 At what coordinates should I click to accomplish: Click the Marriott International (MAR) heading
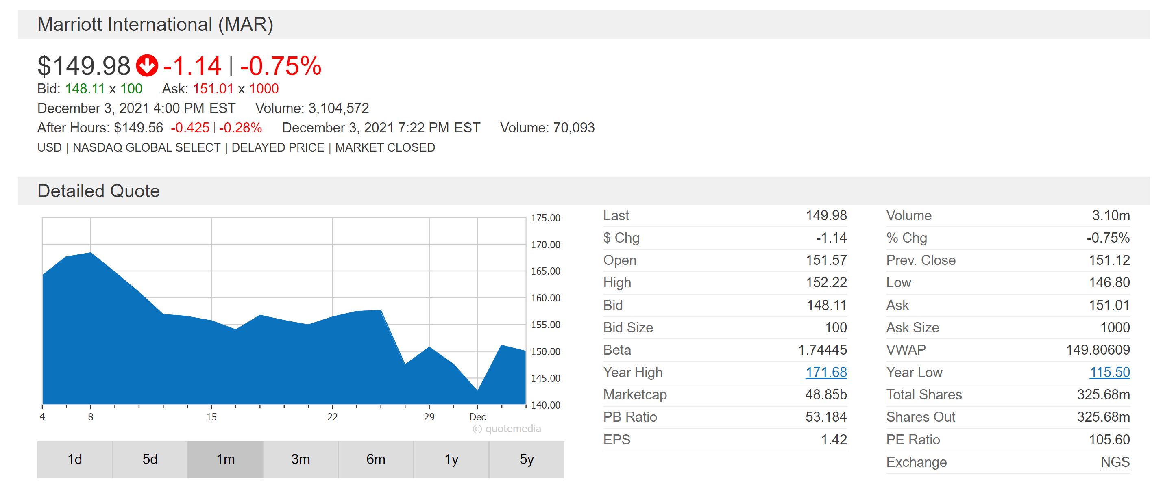point(155,24)
